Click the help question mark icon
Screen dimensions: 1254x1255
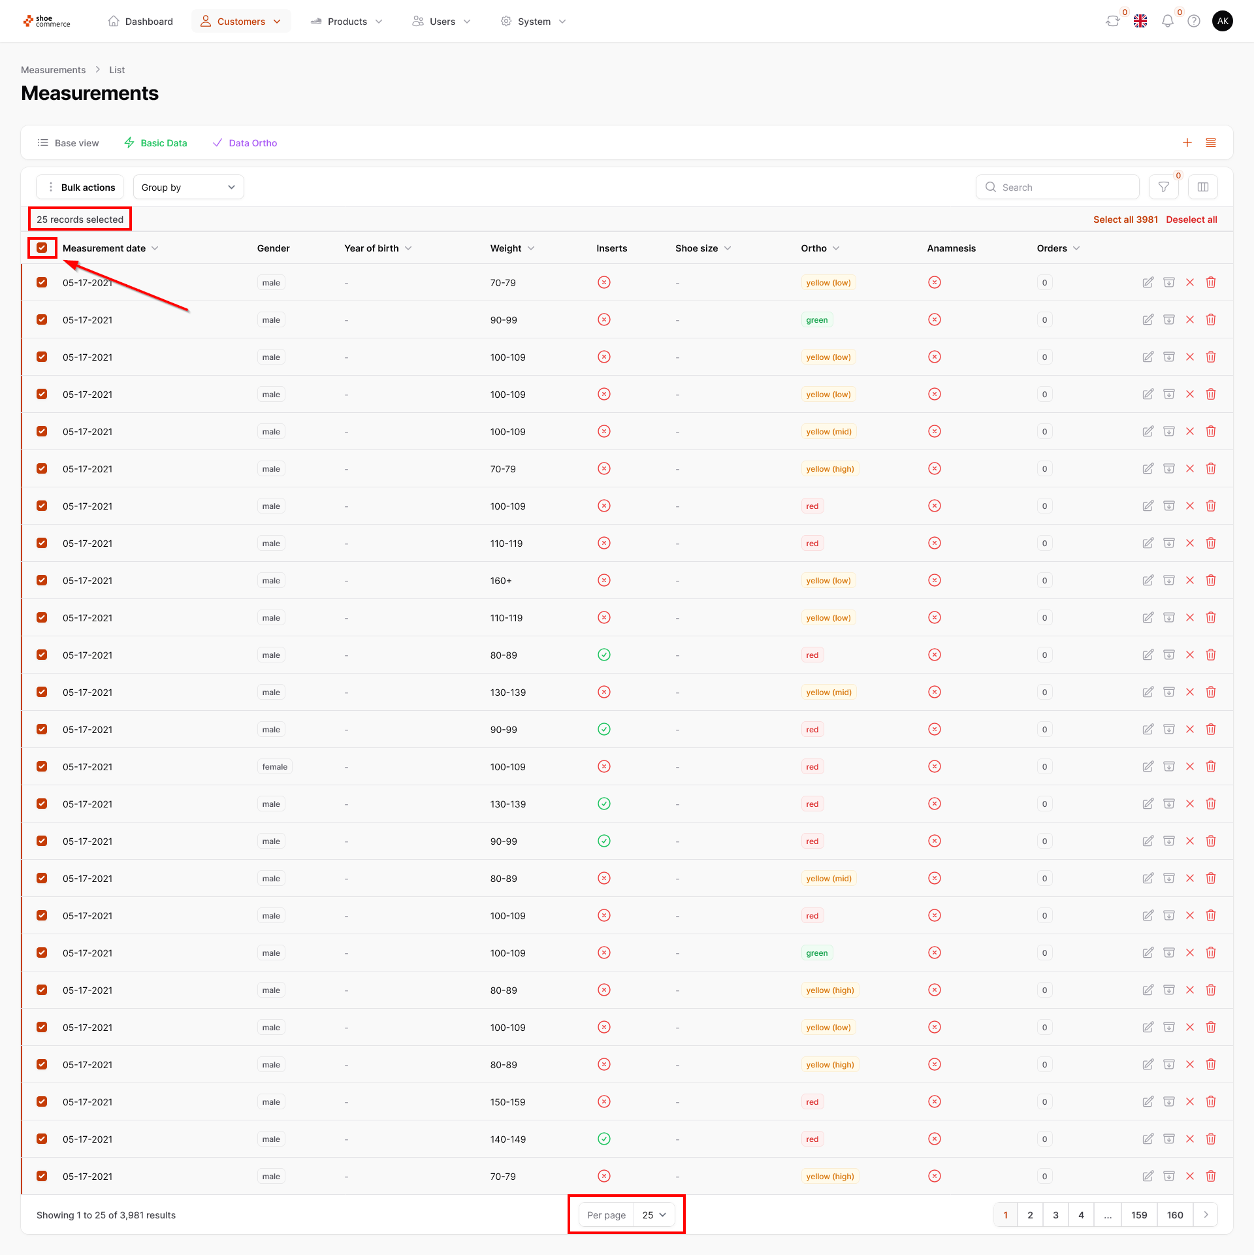click(1194, 22)
